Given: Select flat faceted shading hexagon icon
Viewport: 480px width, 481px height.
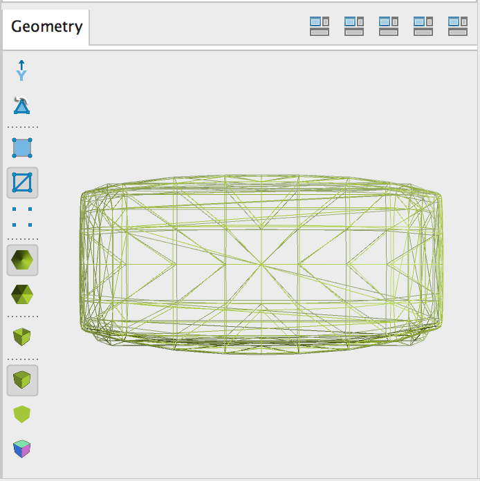Looking at the screenshot, I should [x=22, y=295].
